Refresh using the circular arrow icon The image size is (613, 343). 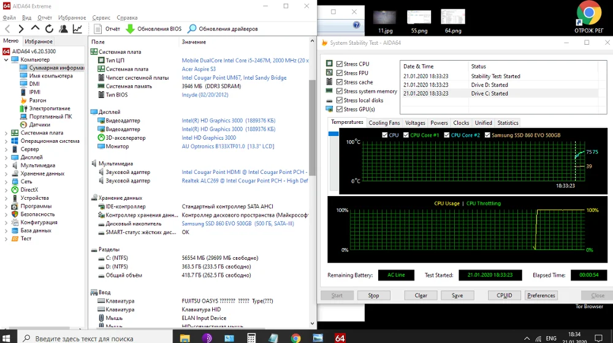click(x=49, y=29)
